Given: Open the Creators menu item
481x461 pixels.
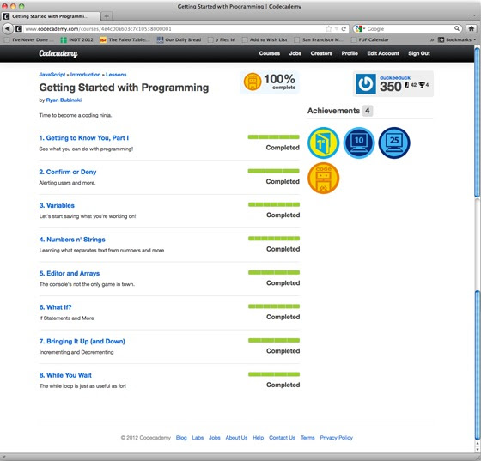Looking at the screenshot, I should [321, 53].
